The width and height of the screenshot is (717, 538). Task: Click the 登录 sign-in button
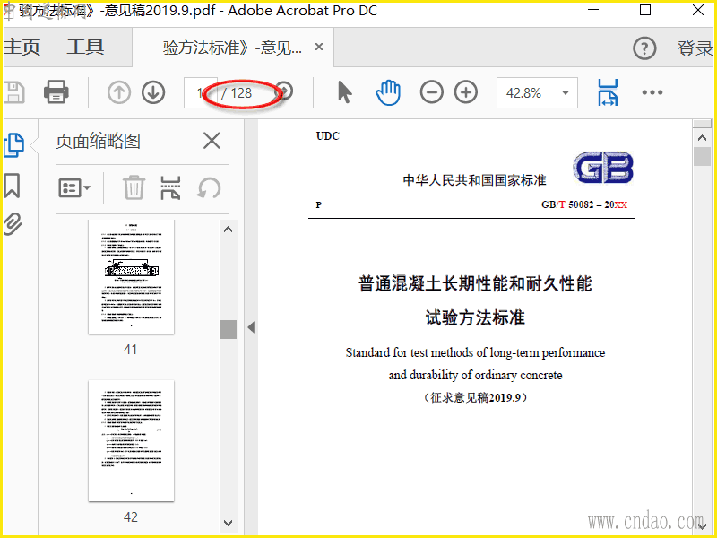pyautogui.click(x=695, y=48)
